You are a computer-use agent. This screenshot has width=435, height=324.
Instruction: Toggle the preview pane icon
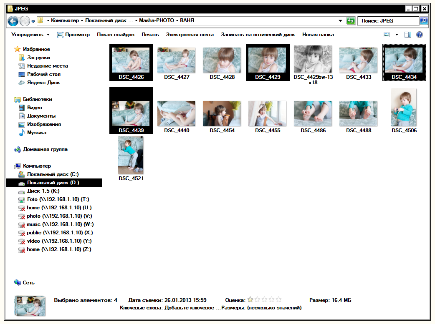(408, 35)
